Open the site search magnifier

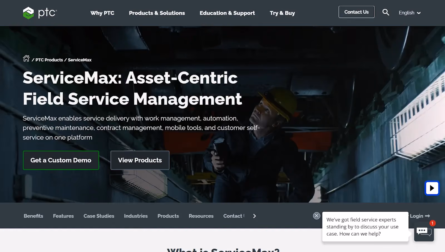point(386,12)
